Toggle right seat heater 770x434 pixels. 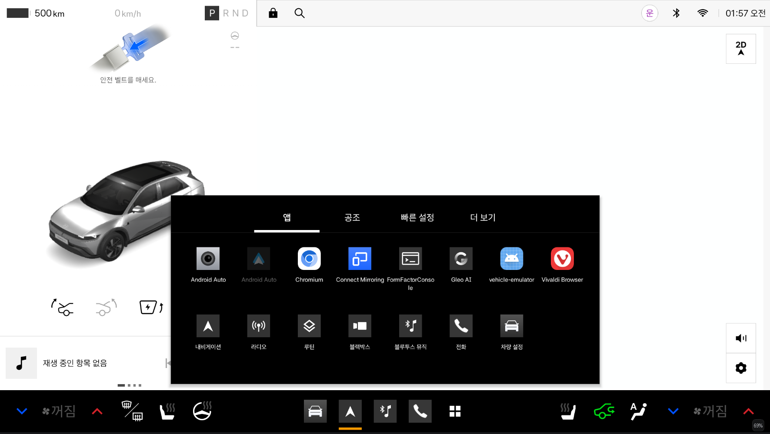(x=568, y=411)
